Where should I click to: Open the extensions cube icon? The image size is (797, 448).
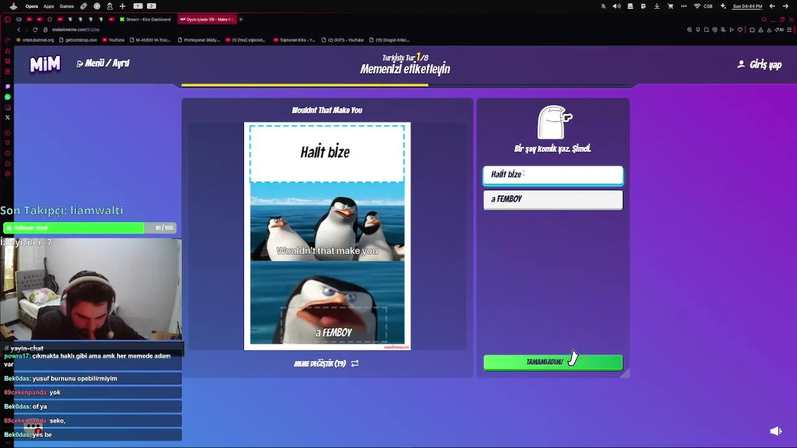[x=752, y=30]
